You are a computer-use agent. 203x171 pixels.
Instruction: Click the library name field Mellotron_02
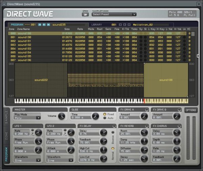pyautogui.click(x=151, y=25)
